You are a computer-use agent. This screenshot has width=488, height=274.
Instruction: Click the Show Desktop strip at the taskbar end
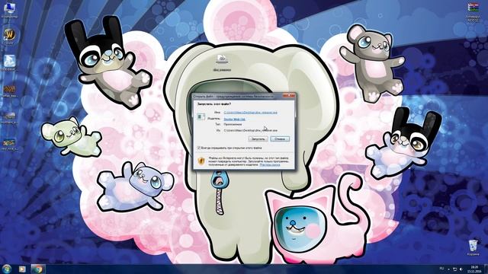click(x=486, y=269)
